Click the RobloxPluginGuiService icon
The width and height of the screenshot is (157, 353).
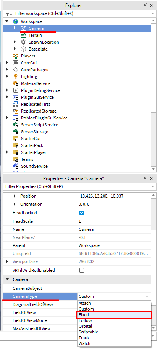click(16, 118)
